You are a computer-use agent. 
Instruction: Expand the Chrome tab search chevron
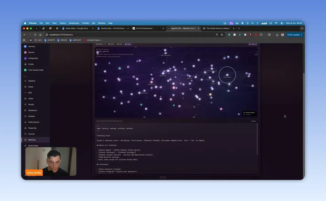(x=302, y=28)
